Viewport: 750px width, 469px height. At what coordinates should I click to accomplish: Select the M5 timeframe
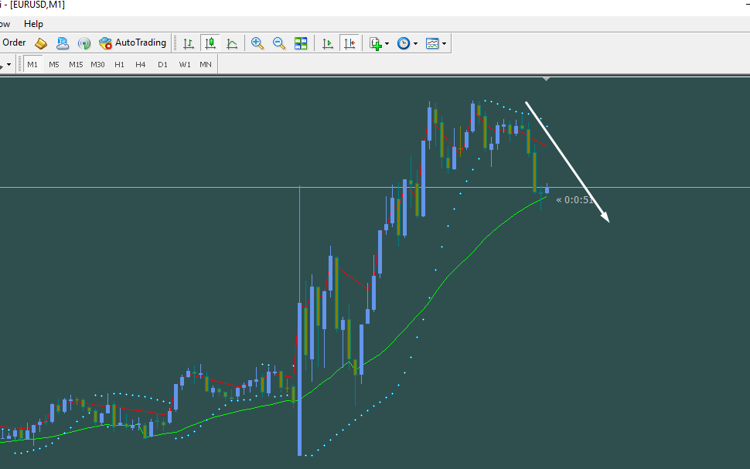54,65
